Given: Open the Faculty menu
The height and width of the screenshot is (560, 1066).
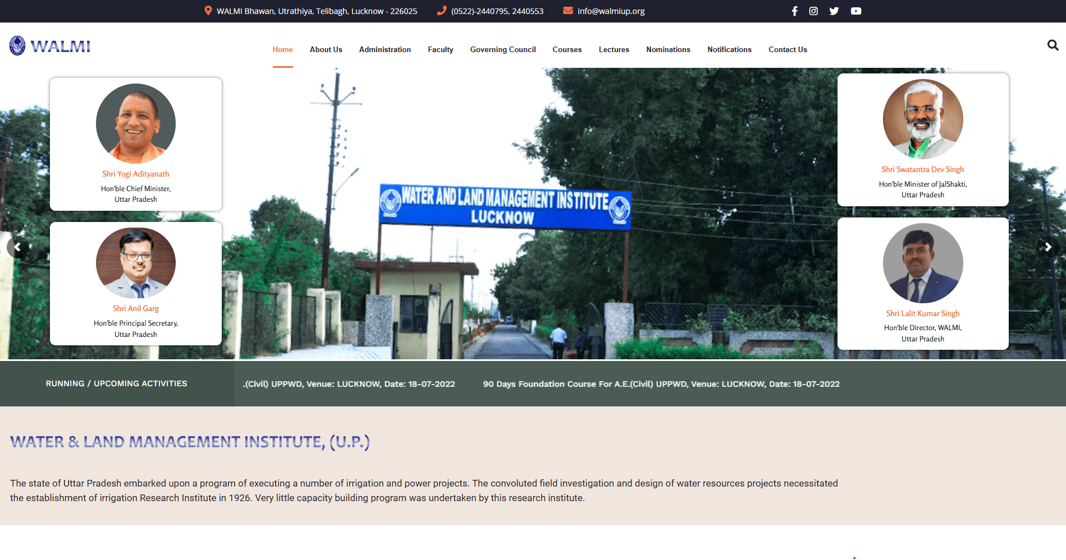Looking at the screenshot, I should coord(441,49).
